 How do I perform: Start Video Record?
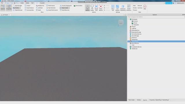click(x=101, y=8)
